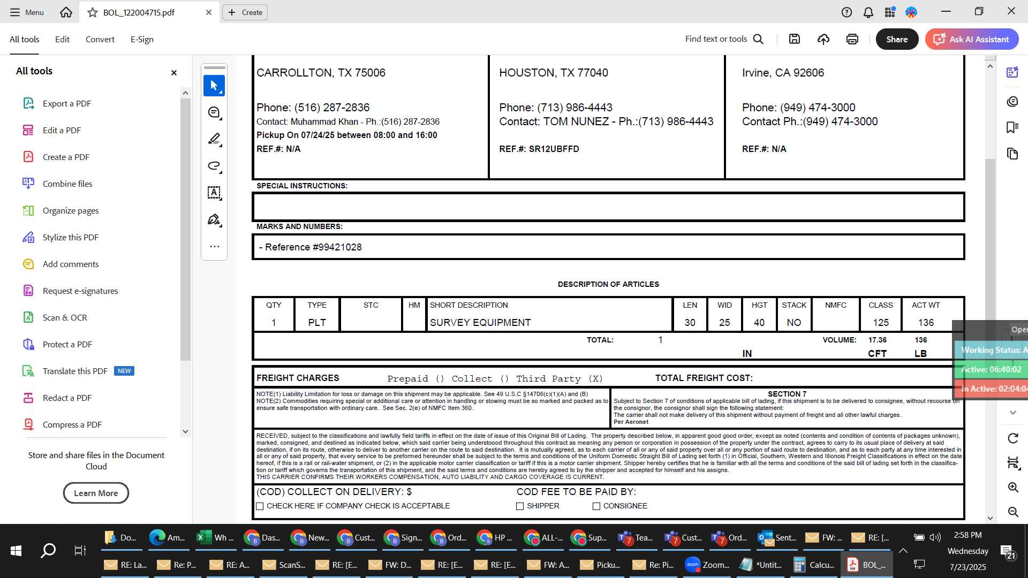Open Translate this PDF tool
The height and width of the screenshot is (578, 1028).
[x=75, y=371]
